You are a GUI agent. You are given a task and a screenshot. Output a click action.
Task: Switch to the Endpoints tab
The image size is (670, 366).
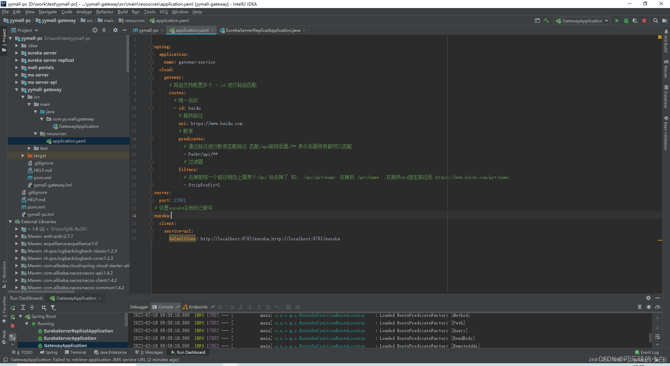click(x=198, y=307)
